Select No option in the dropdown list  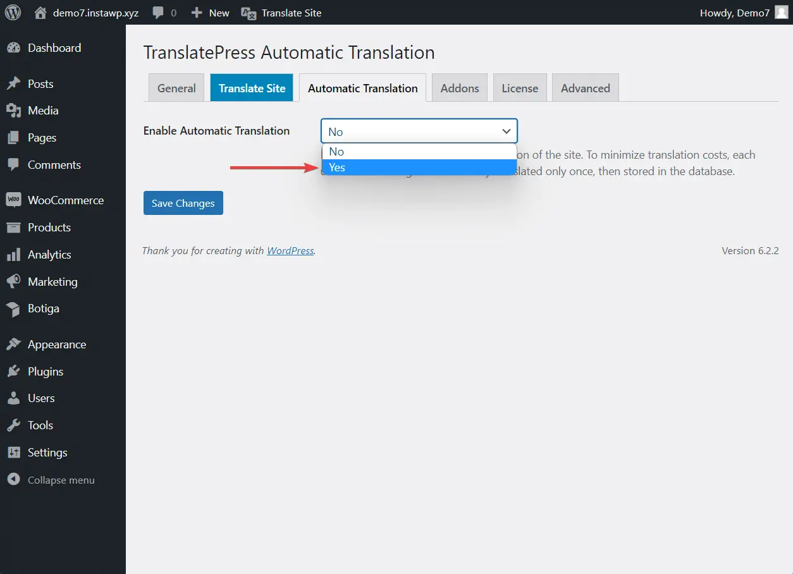tap(419, 152)
